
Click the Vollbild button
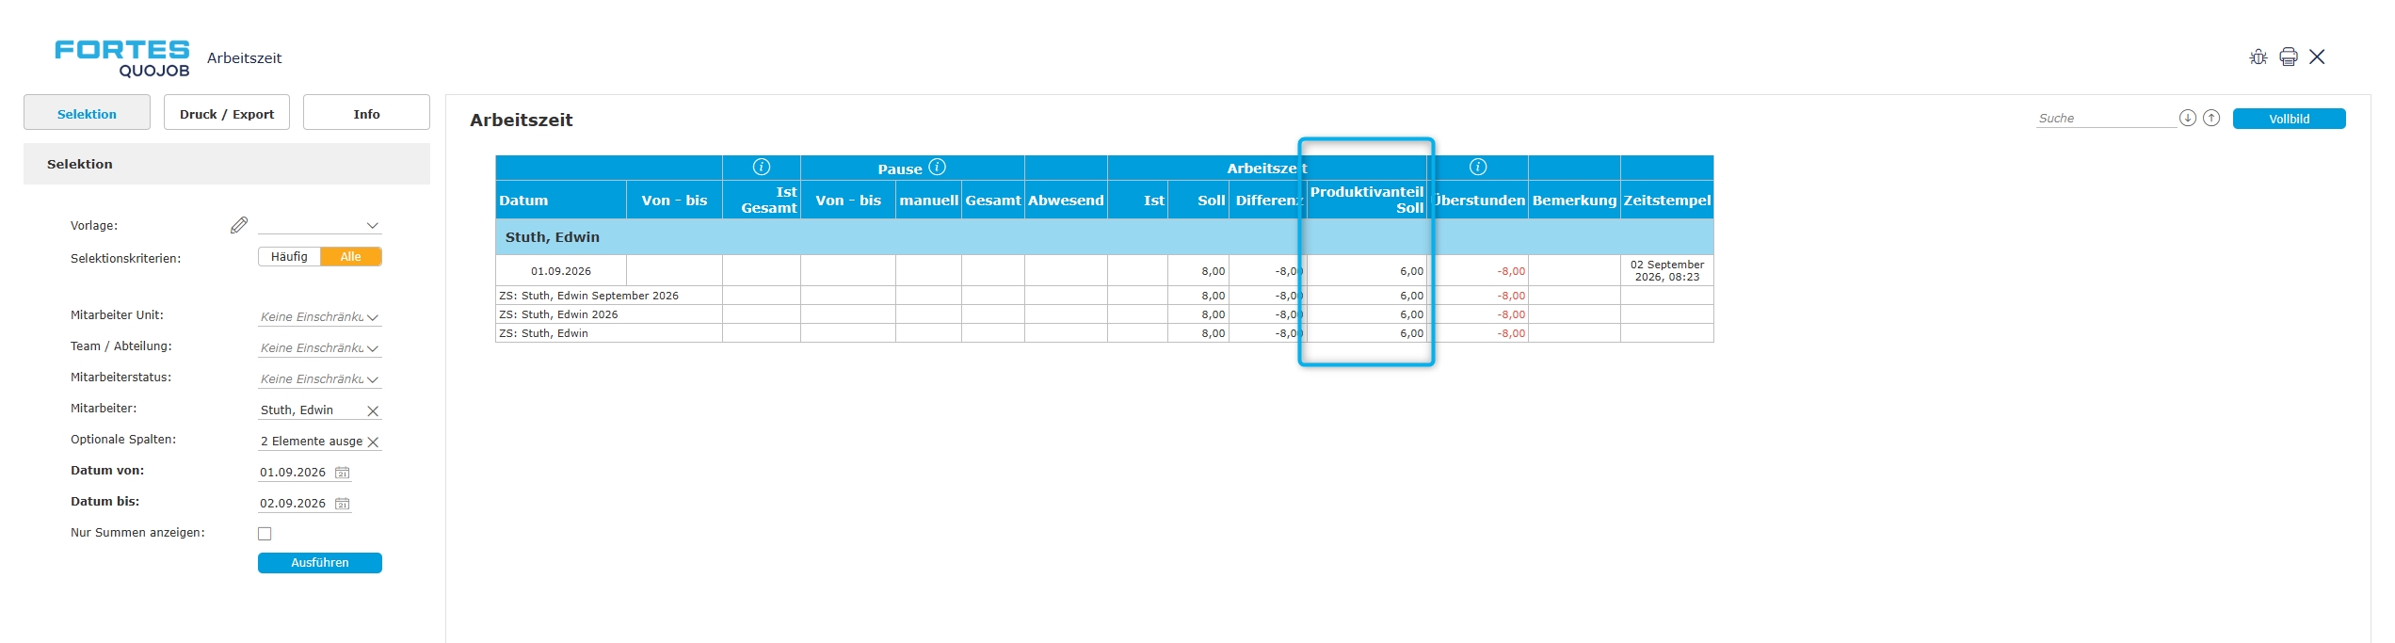click(2289, 119)
